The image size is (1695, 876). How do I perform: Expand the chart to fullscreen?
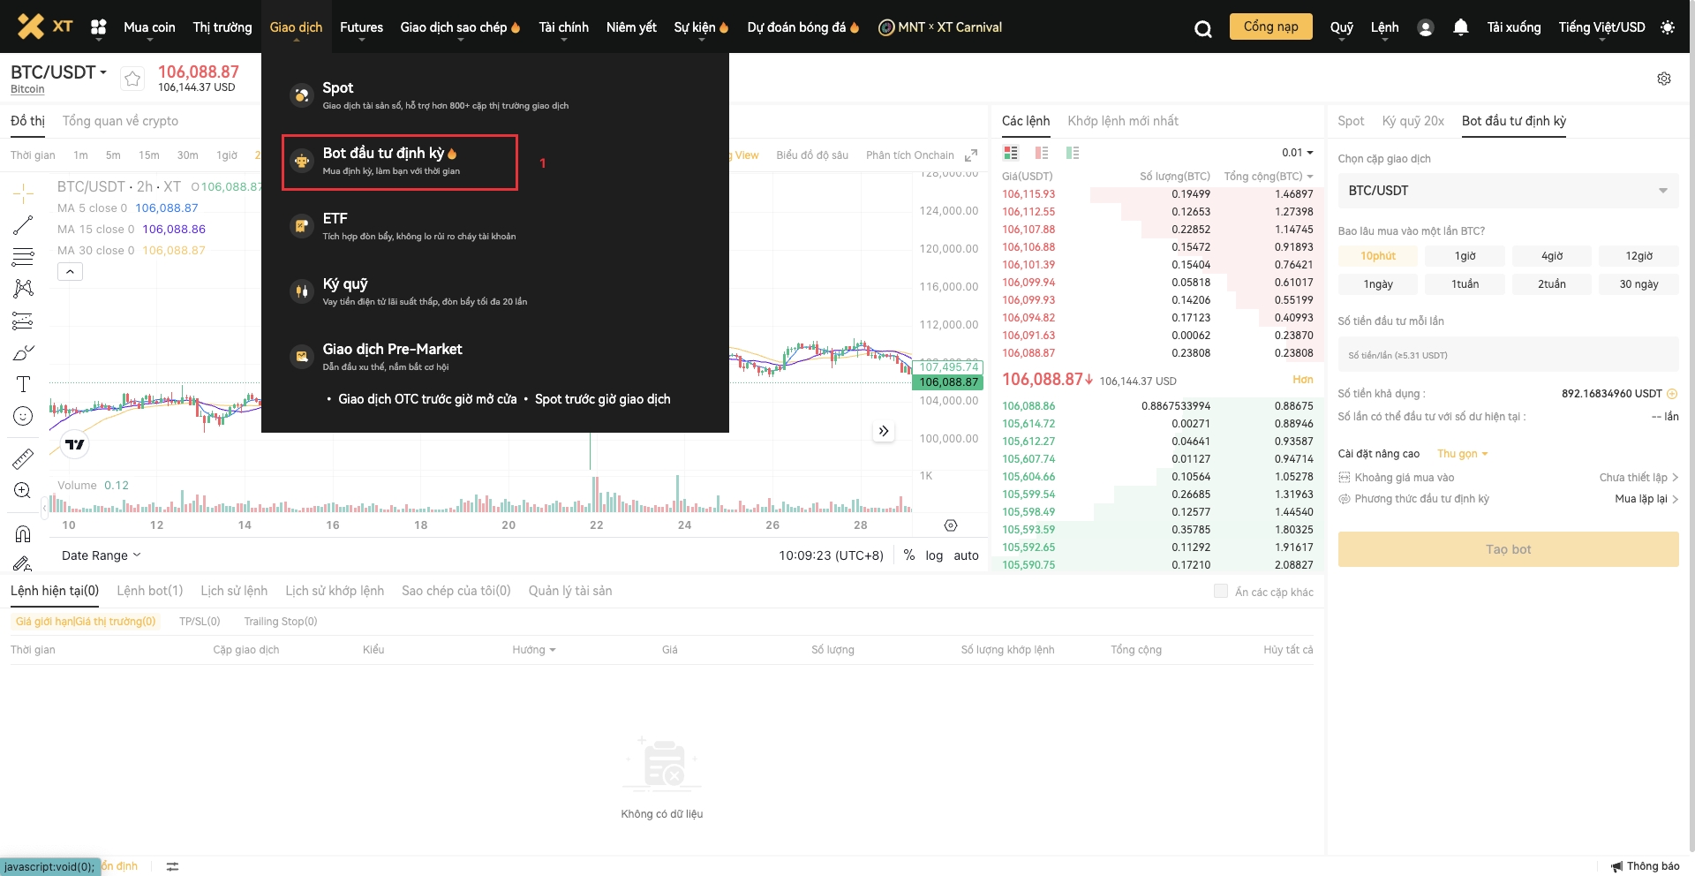pos(971,155)
